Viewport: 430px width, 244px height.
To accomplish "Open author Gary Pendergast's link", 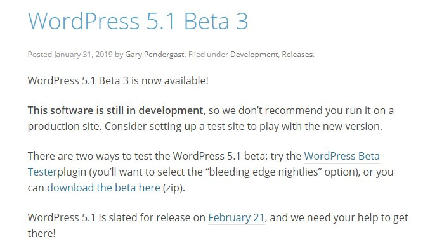I will pos(155,55).
